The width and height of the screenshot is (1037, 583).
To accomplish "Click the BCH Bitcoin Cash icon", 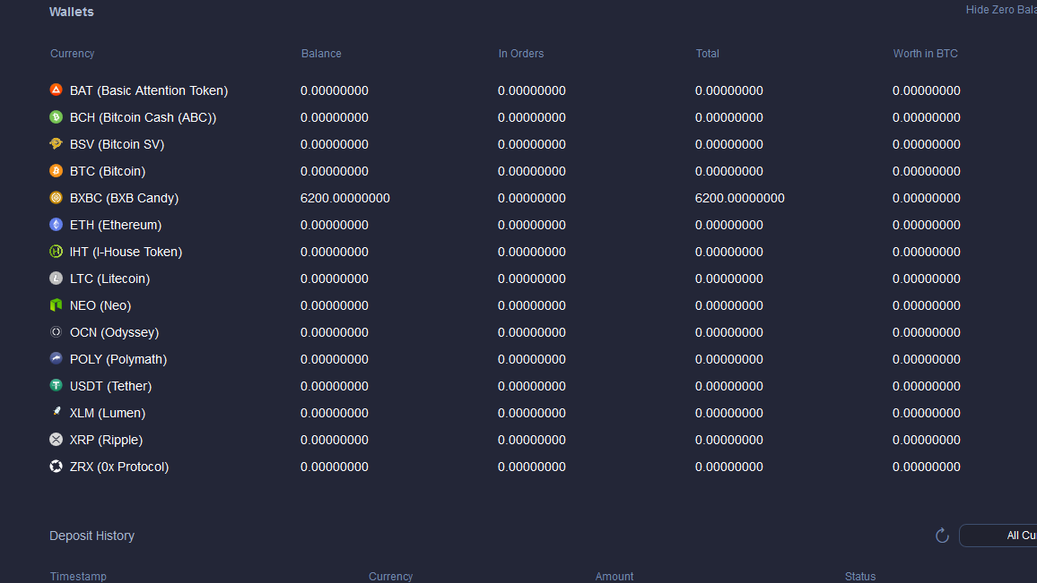I will [x=57, y=116].
